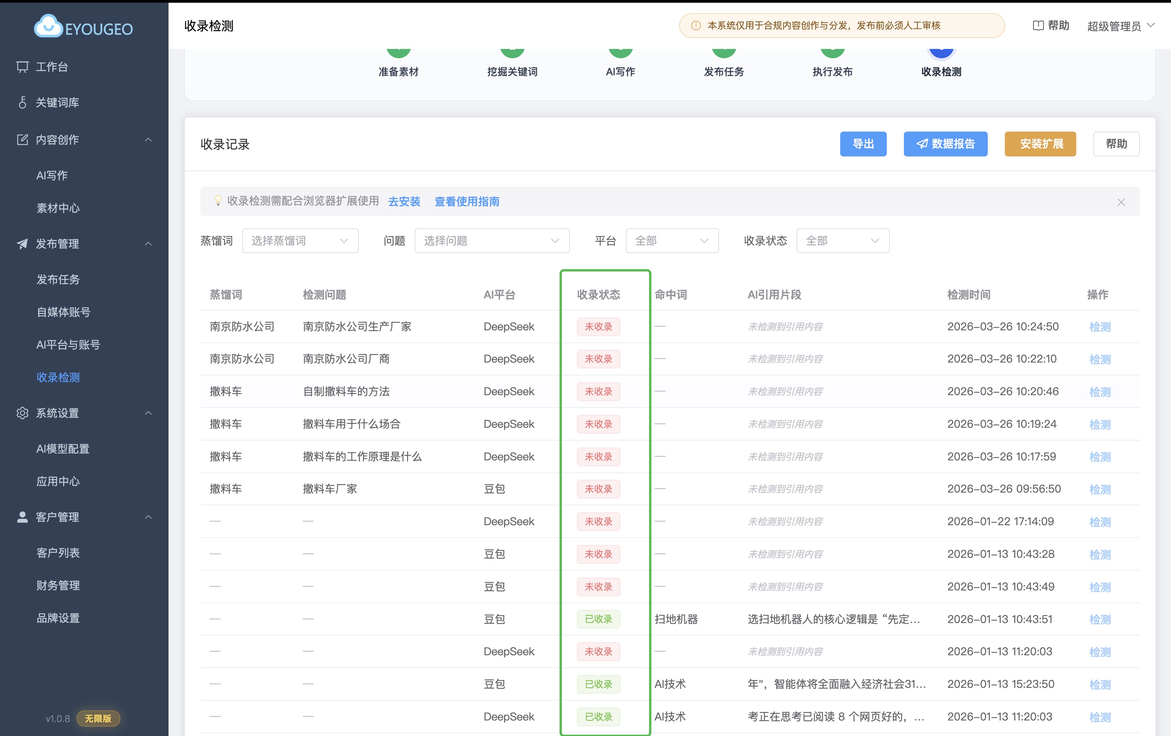Click the 去安装 link
1171x736 pixels.
(404, 201)
